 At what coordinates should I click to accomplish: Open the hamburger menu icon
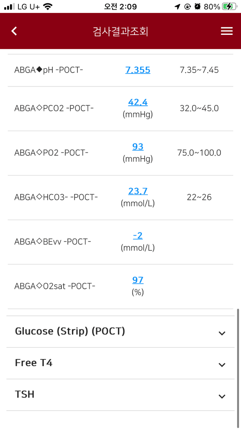pos(226,31)
